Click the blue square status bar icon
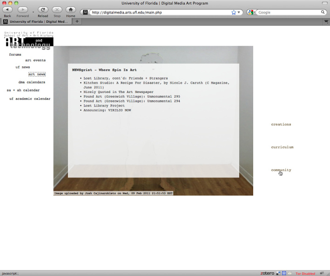330x276 pixels. point(284,273)
